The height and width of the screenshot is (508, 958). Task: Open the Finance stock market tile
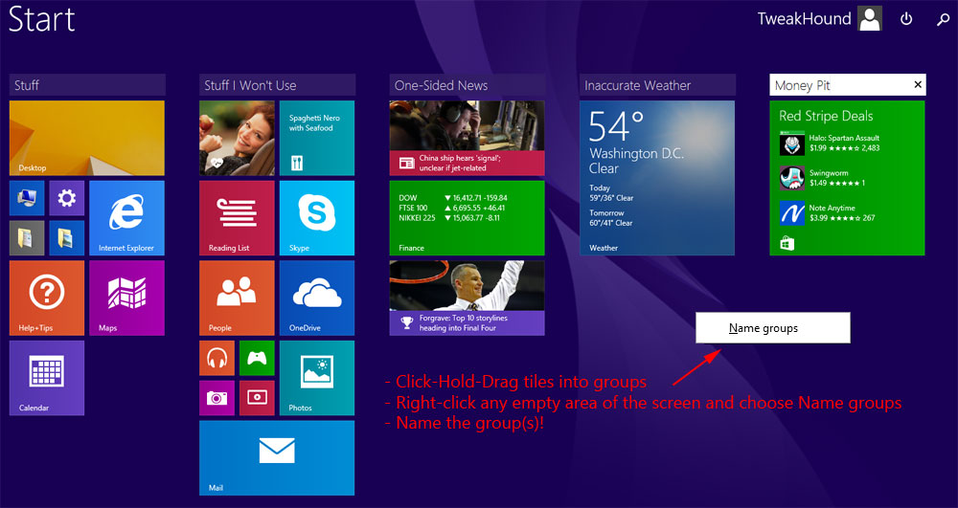tap(467, 218)
